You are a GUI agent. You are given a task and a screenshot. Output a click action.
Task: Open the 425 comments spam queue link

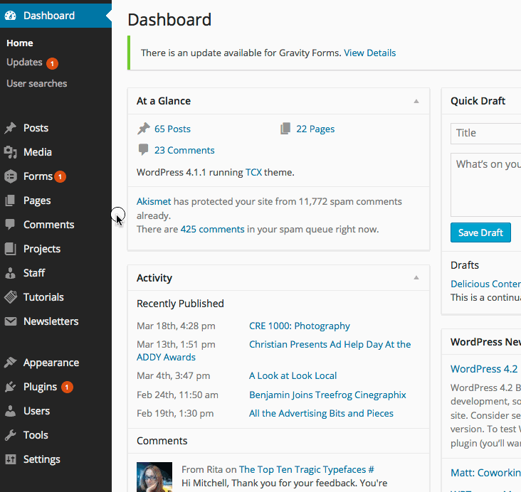[x=212, y=230]
